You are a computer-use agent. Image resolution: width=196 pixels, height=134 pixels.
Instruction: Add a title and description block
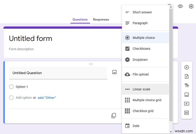point(186,86)
